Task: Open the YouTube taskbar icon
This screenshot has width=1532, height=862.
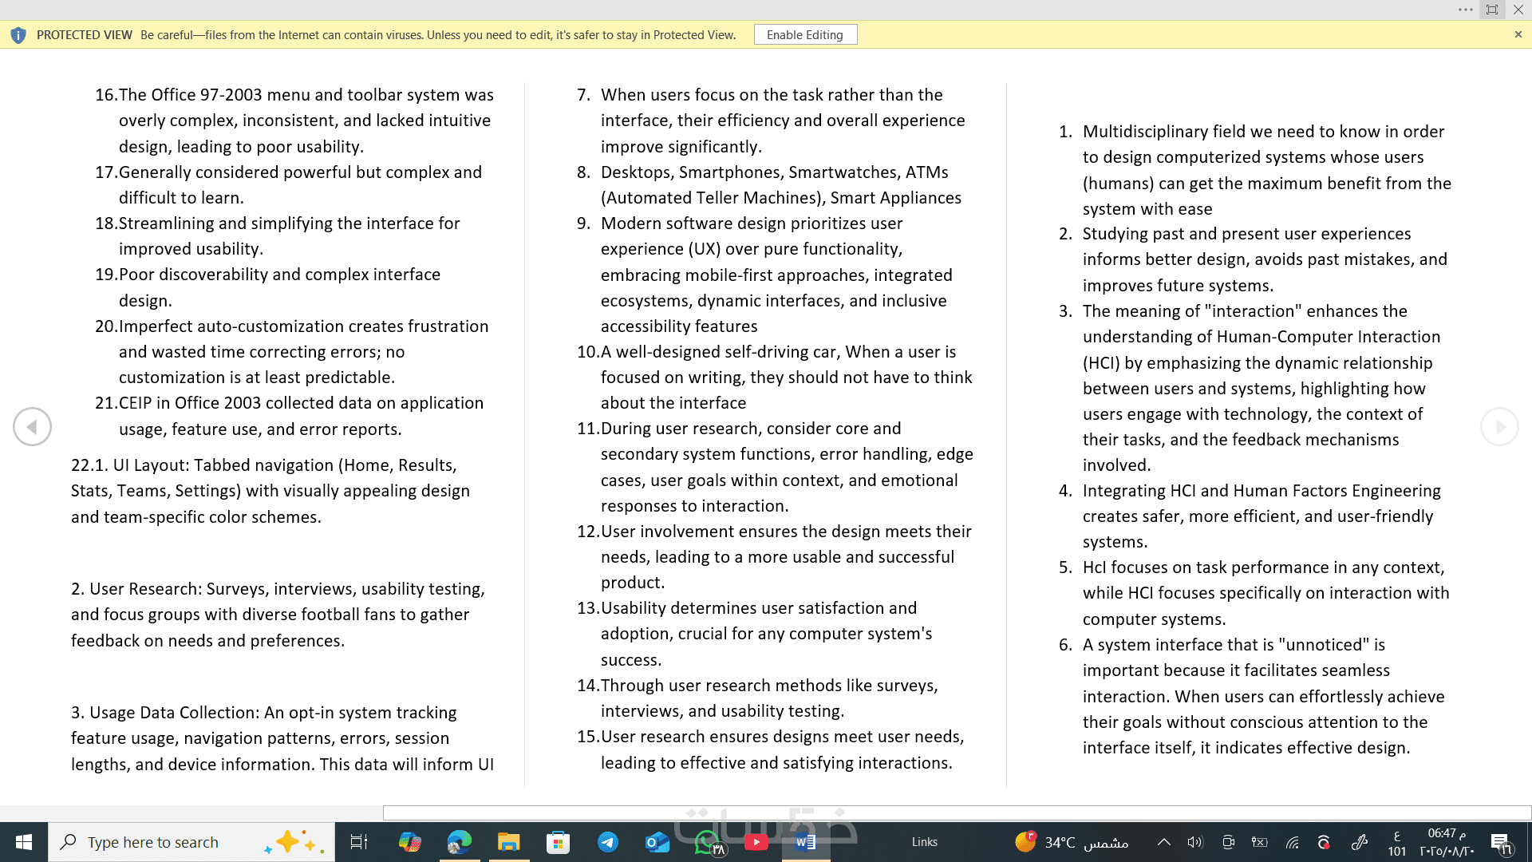Action: coord(756,842)
